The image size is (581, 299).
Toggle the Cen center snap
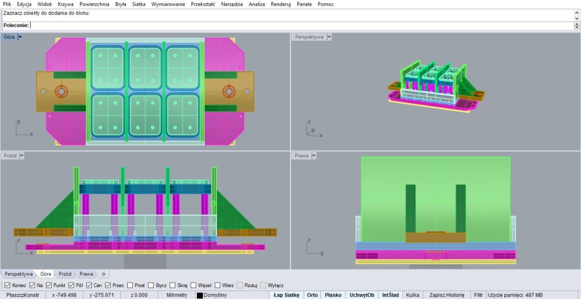pos(89,285)
